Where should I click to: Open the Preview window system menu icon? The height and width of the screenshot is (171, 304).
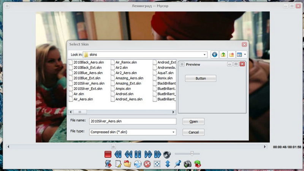click(182, 64)
